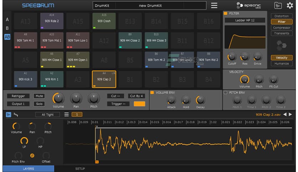The height and width of the screenshot is (172, 298).
Task: Toggle the Volume Env enable square
Action: tap(152, 92)
